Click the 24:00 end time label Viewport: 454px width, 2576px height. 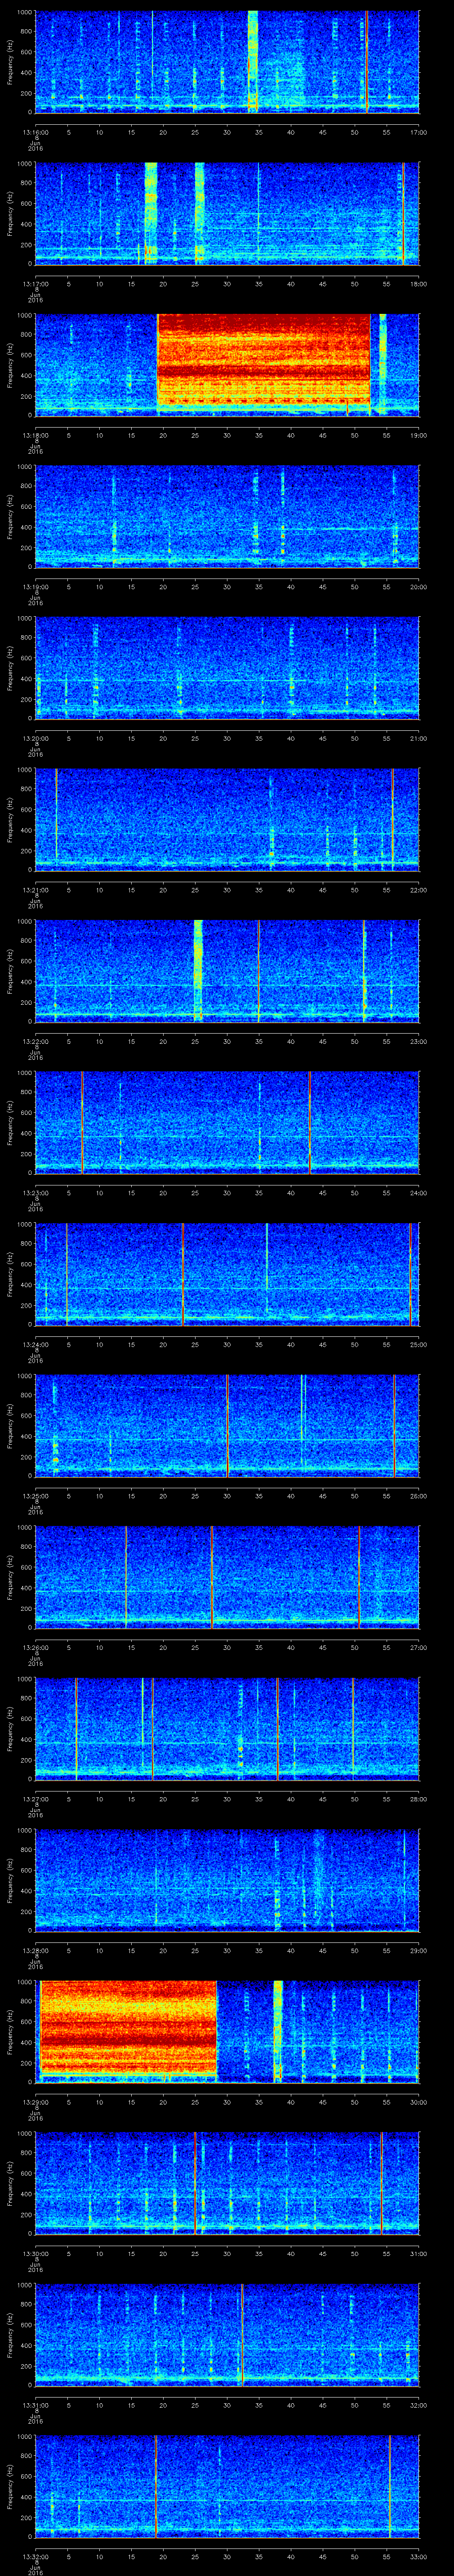click(418, 1193)
